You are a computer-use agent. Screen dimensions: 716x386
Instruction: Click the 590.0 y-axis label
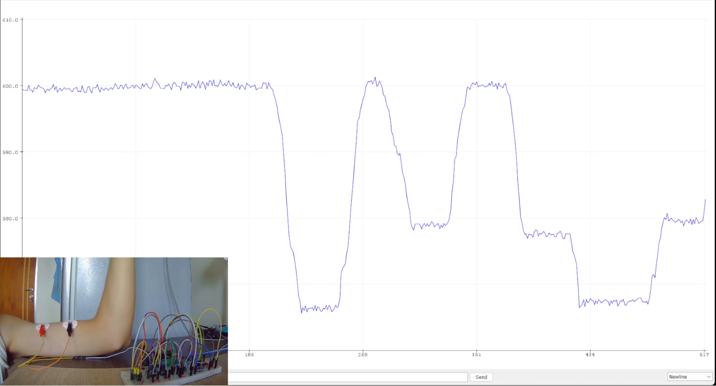[11, 152]
